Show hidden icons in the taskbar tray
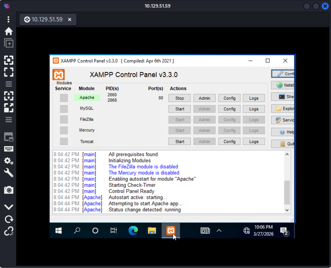331x268 pixels. coord(219,231)
